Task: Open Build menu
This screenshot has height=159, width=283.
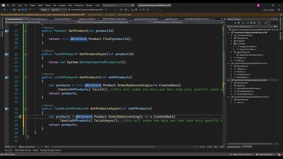Action: (40, 5)
